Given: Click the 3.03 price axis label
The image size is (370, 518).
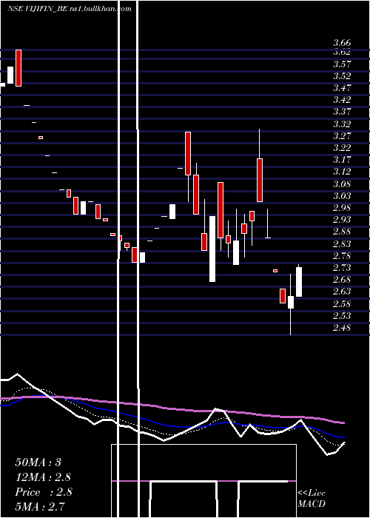Looking at the screenshot, I should 342,196.
